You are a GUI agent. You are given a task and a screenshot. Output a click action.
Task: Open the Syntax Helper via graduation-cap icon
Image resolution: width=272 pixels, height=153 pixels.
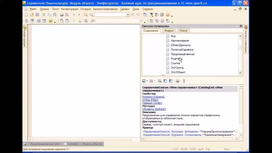coord(151,15)
